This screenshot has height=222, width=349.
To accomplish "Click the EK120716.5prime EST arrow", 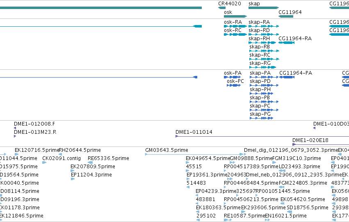I will 17,154.
